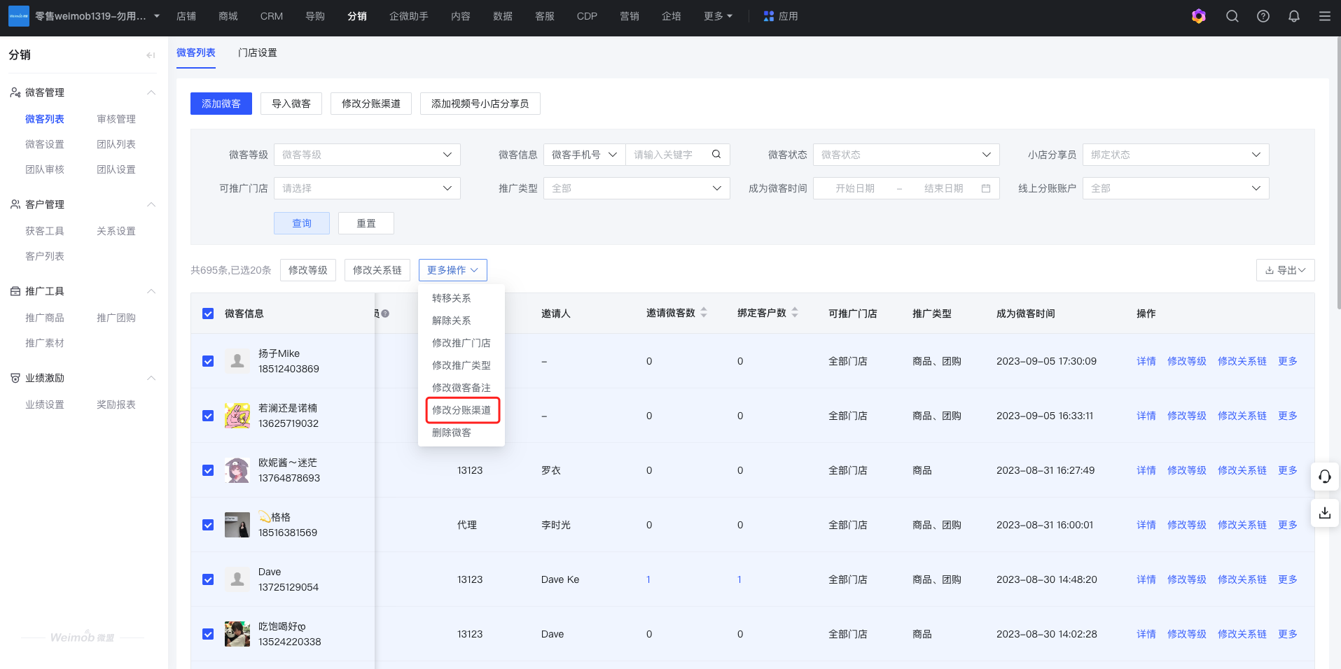The image size is (1341, 669).
Task: Click the customer service headset icon
Action: (x=1325, y=477)
